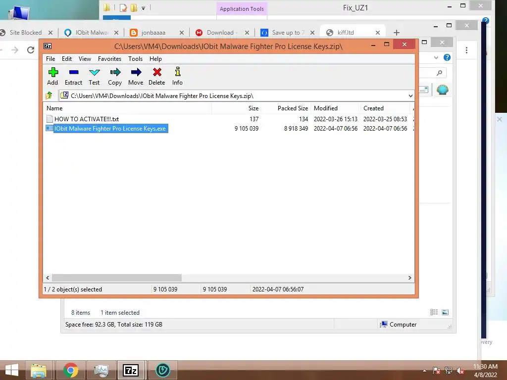Reload the browser page

(31, 50)
